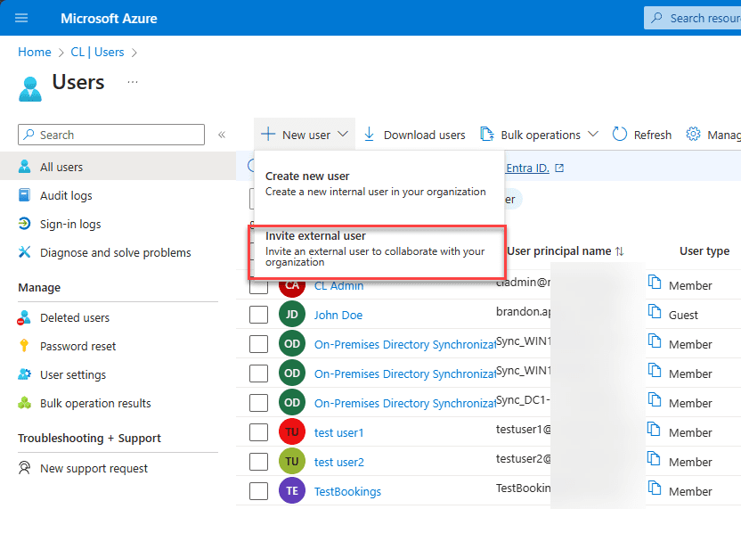Open the Azure portal hamburger menu
Image resolution: width=741 pixels, height=550 pixels.
21,18
